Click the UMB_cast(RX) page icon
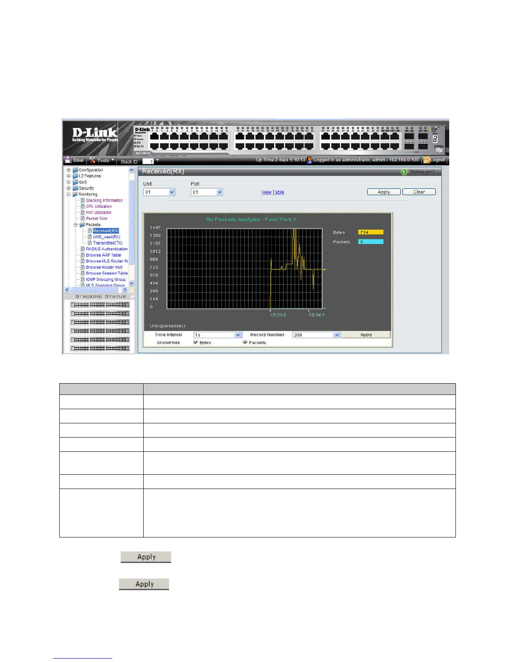Screen dimensions: 511x662 pos(90,237)
